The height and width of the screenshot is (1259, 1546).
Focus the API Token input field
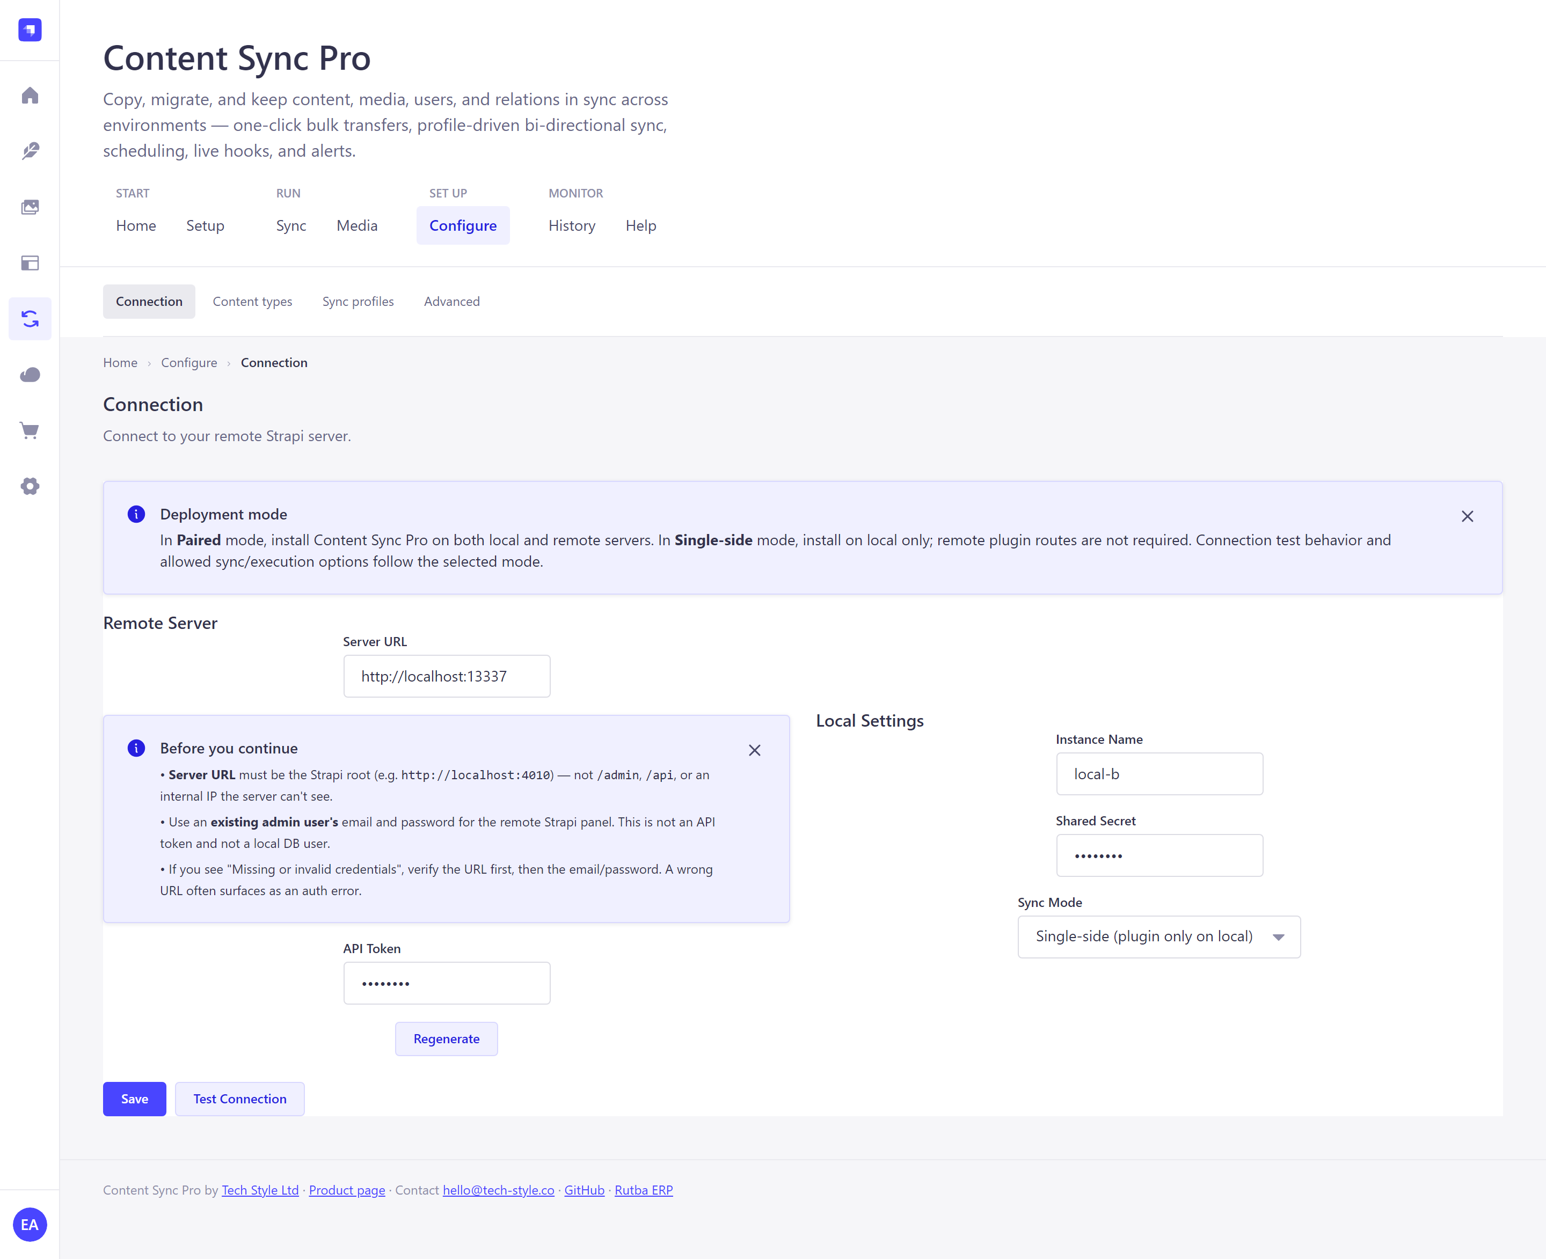446,983
